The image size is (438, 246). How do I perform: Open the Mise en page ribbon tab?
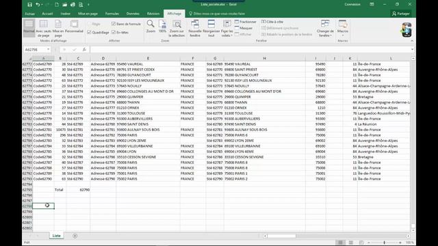coord(88,14)
